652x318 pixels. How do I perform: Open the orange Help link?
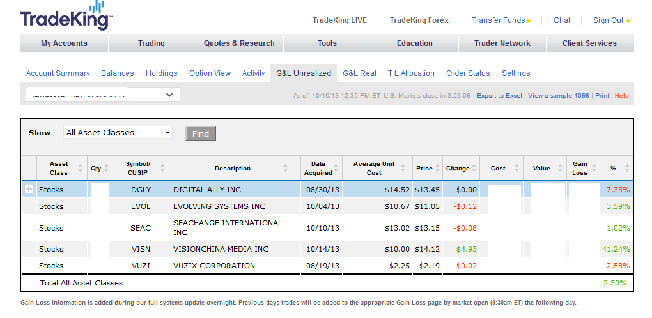pos(622,96)
